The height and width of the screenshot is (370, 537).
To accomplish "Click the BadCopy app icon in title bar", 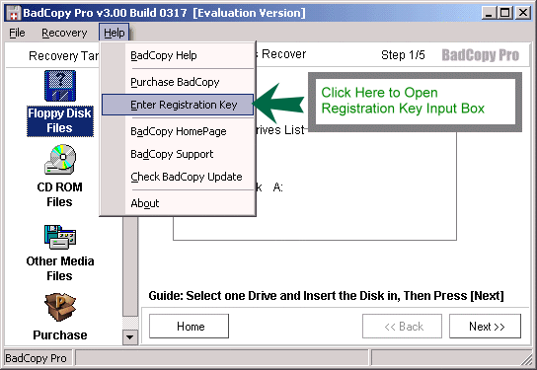I will [x=14, y=14].
